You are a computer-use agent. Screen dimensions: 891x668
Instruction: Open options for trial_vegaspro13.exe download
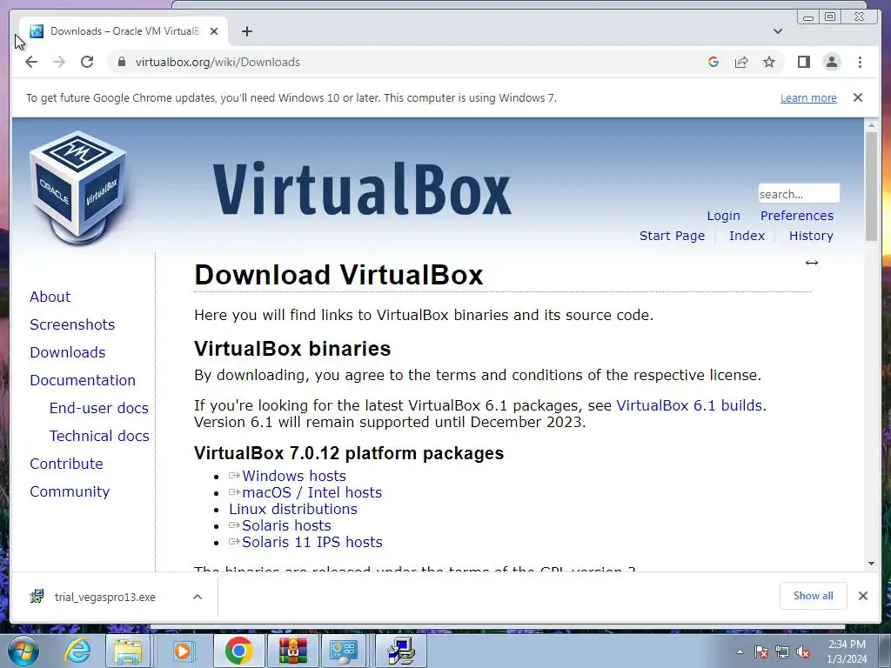[198, 597]
